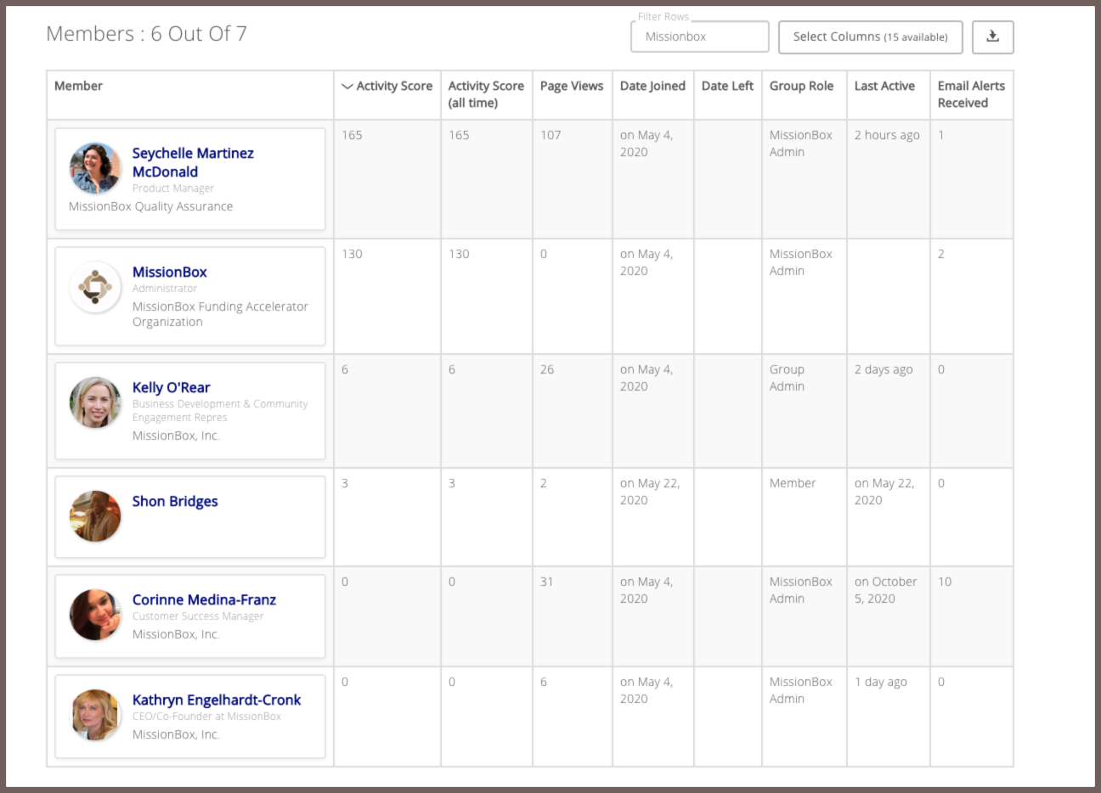Viewport: 1101px width, 793px height.
Task: Click email alerts value '10'
Action: point(945,582)
